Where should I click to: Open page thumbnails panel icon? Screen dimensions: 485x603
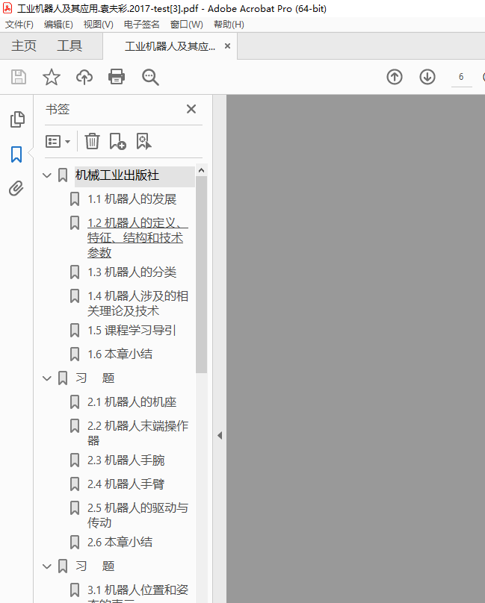(x=17, y=119)
